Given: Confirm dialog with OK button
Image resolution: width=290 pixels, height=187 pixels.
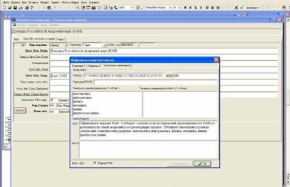Looking at the screenshot, I should 202,164.
